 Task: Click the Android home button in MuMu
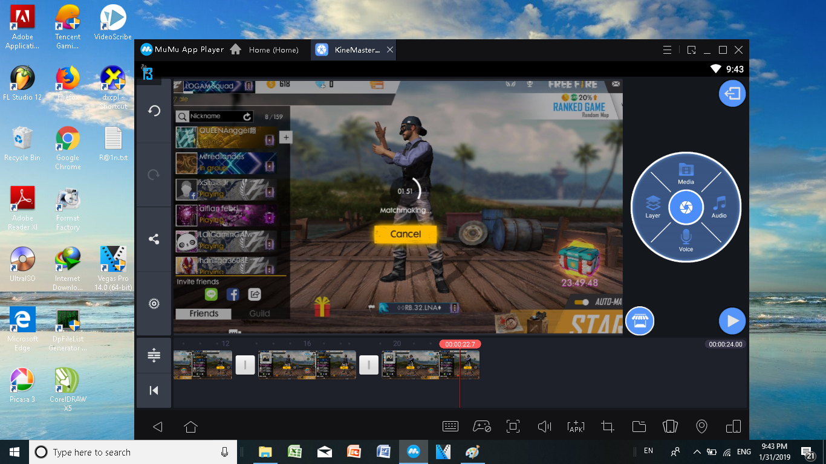pos(190,427)
